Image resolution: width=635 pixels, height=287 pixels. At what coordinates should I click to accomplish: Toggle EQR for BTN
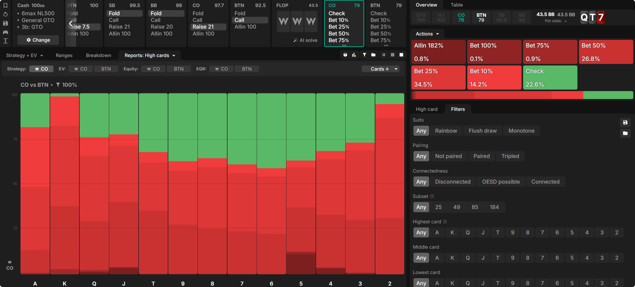[x=247, y=69]
